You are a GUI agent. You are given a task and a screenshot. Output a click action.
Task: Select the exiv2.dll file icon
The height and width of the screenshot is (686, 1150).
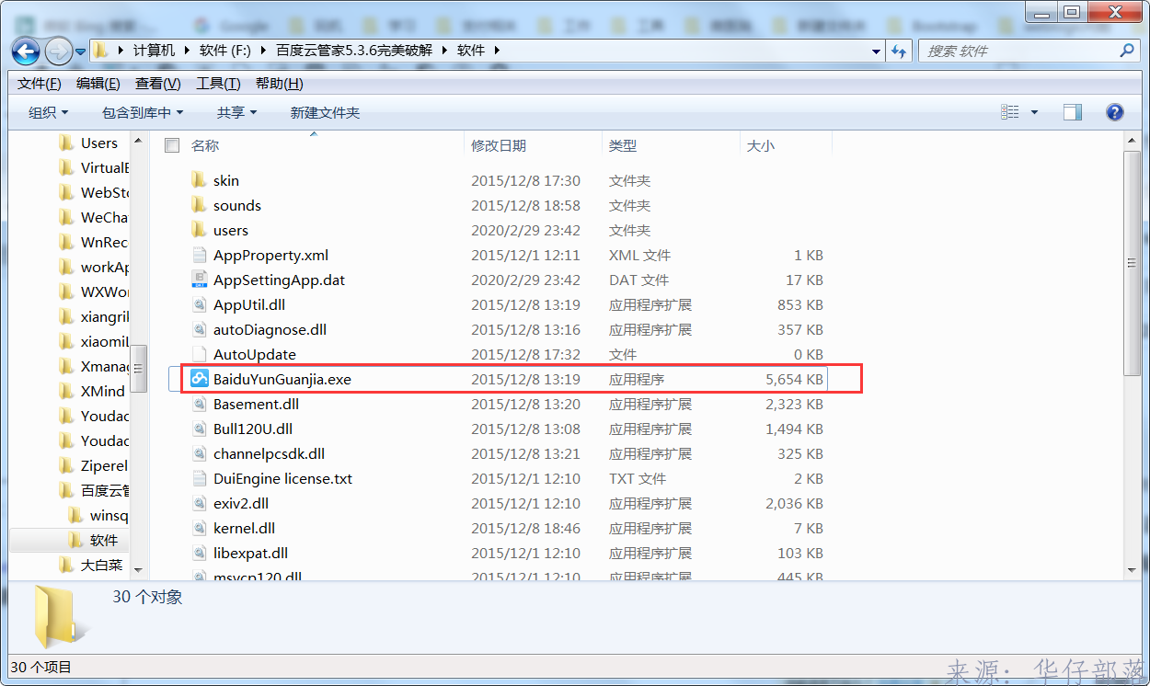point(200,503)
